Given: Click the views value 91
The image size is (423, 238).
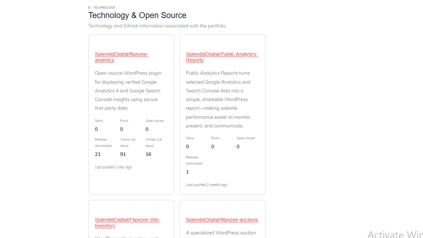Looking at the screenshot, I should coord(123,154).
